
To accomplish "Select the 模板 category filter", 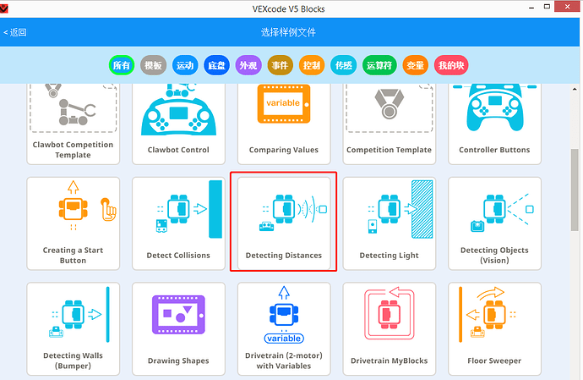I will 153,65.
